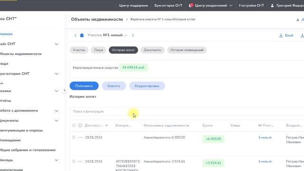Sort by Дата пост. column arrow
The image size is (304, 171).
point(106,125)
